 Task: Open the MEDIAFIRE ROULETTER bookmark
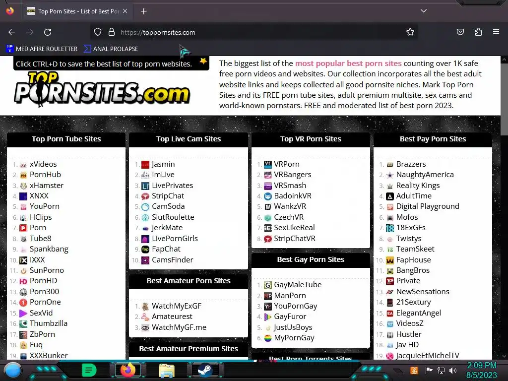[x=42, y=49]
